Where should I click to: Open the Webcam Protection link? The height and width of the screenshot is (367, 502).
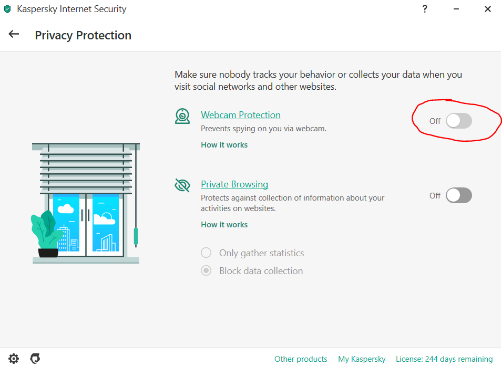[241, 115]
